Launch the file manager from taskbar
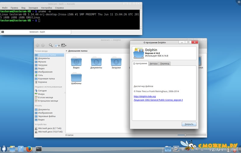241x153 pixels. tap(12, 149)
